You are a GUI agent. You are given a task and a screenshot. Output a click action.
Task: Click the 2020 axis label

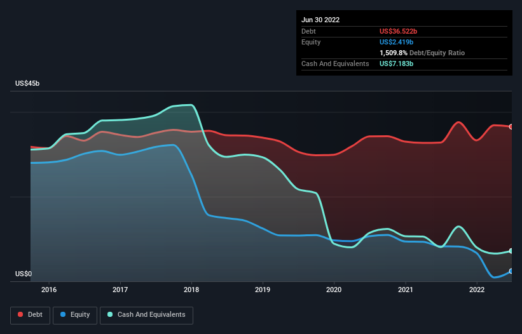334,290
